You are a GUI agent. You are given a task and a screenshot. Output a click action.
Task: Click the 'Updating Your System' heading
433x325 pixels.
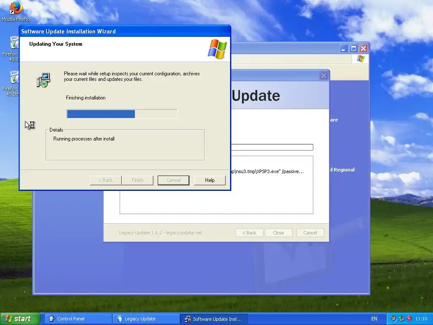pyautogui.click(x=55, y=44)
